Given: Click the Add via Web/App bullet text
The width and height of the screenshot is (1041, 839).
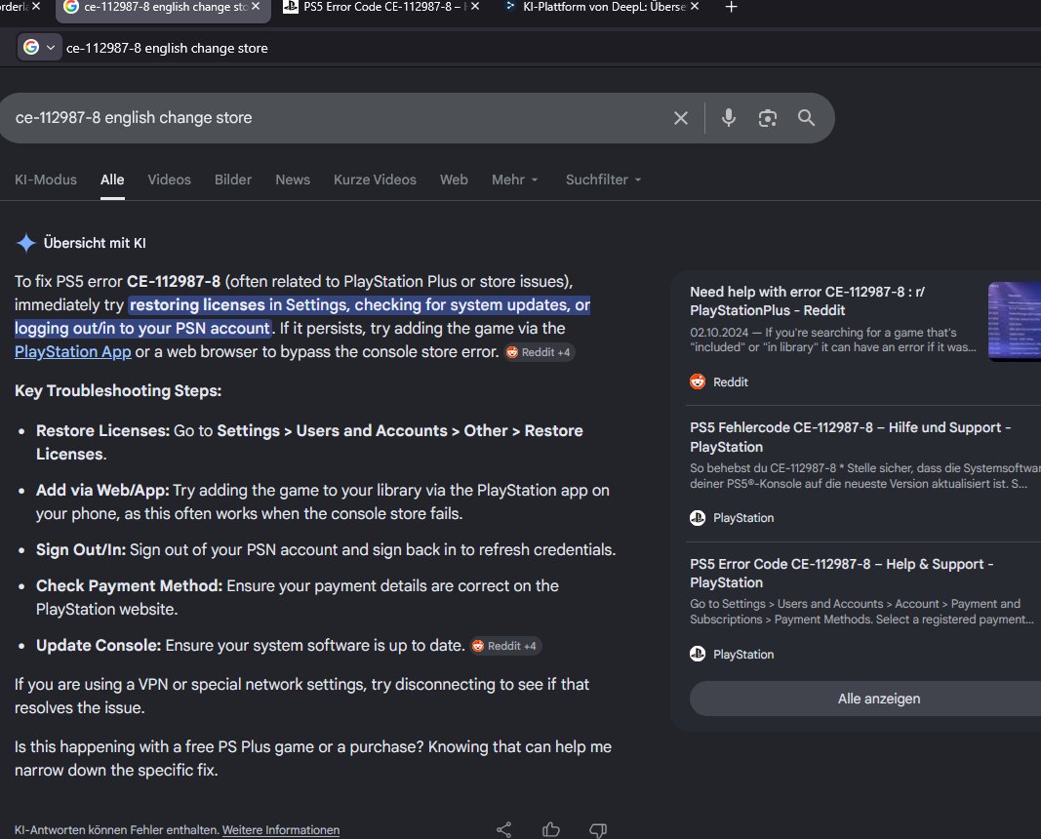Looking at the screenshot, I should click(x=323, y=501).
